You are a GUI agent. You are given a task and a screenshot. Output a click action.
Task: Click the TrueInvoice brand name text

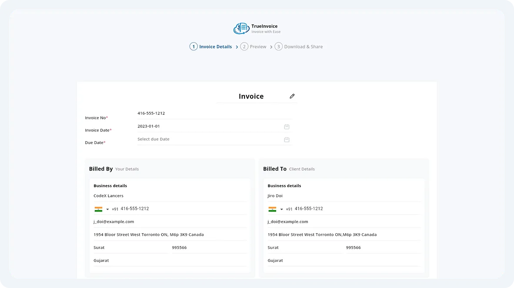(x=264, y=26)
